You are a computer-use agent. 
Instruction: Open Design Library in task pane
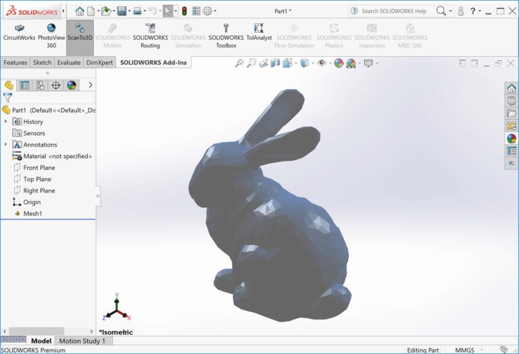512,101
